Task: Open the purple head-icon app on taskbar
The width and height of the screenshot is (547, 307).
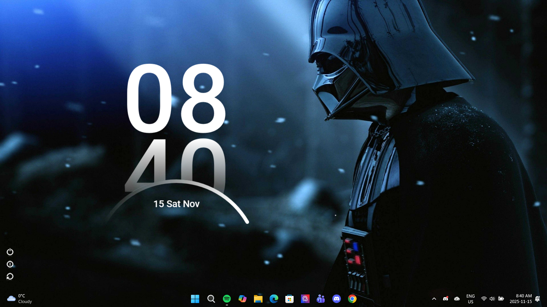Action: click(305, 299)
